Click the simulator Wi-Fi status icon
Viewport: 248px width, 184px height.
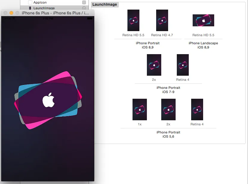coord(14,18)
